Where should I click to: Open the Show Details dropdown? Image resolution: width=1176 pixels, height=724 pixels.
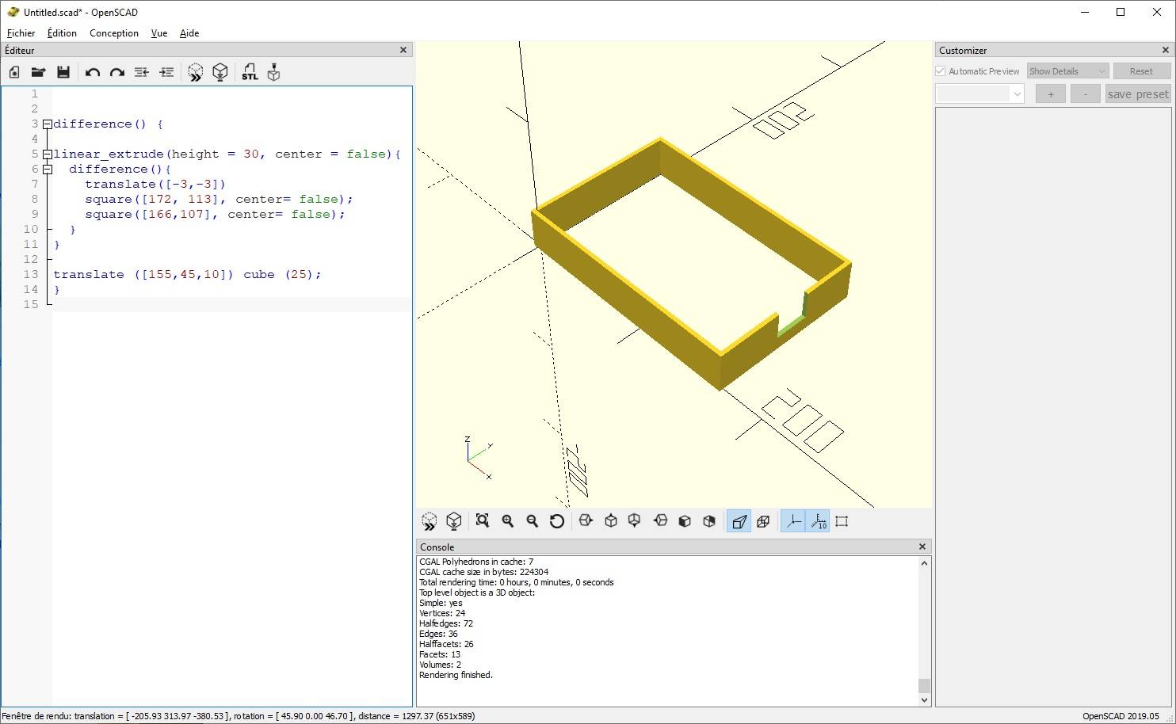[x=1067, y=71]
